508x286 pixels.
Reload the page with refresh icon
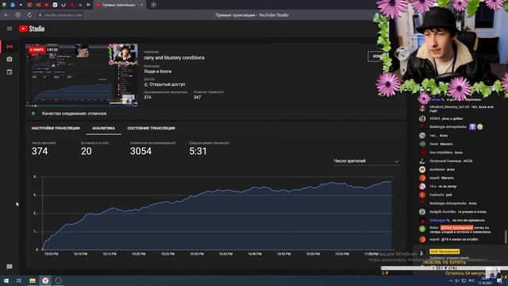point(29,15)
